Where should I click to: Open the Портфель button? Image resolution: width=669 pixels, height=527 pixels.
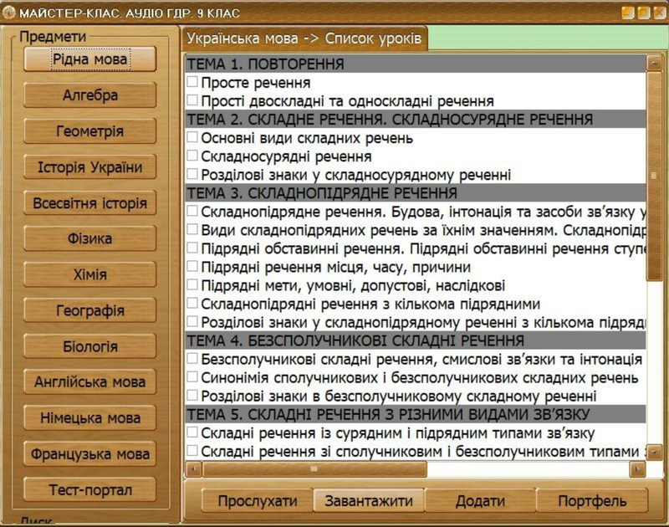tap(592, 502)
